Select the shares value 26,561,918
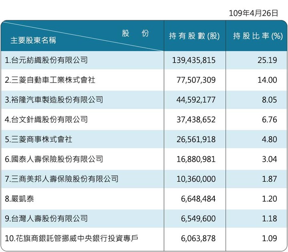This screenshot has height=252, width=288. click(x=196, y=139)
